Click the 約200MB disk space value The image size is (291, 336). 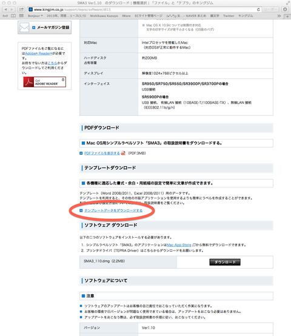(150, 58)
